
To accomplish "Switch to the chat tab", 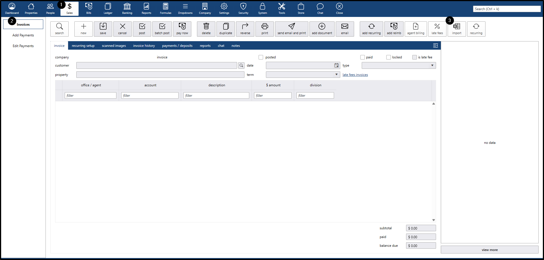I will [221, 46].
